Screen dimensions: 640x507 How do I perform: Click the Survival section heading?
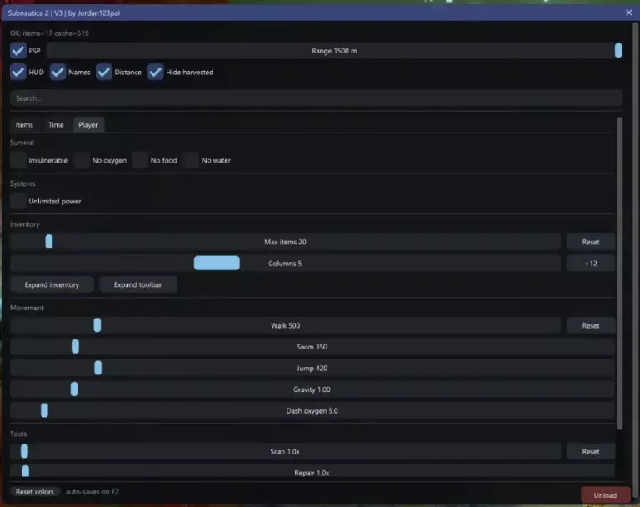[x=22, y=143]
